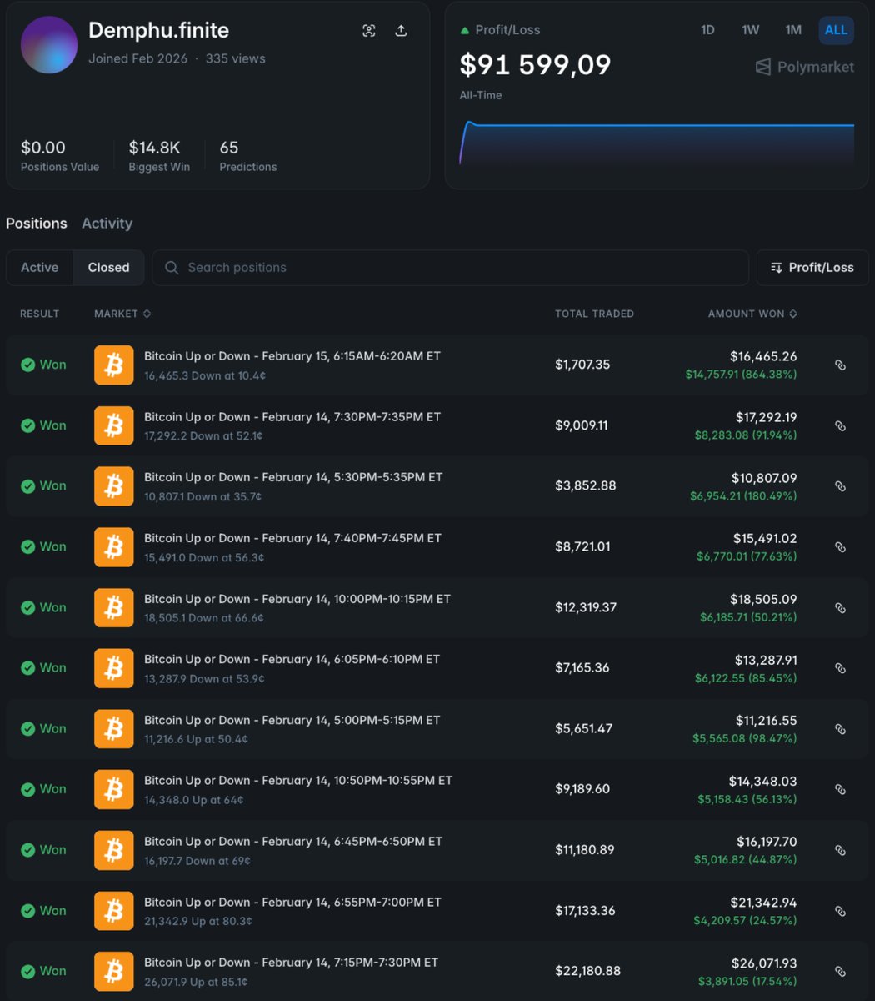875x1001 pixels.
Task: Sort by the AMOUNT WON column header
Action: click(x=752, y=314)
